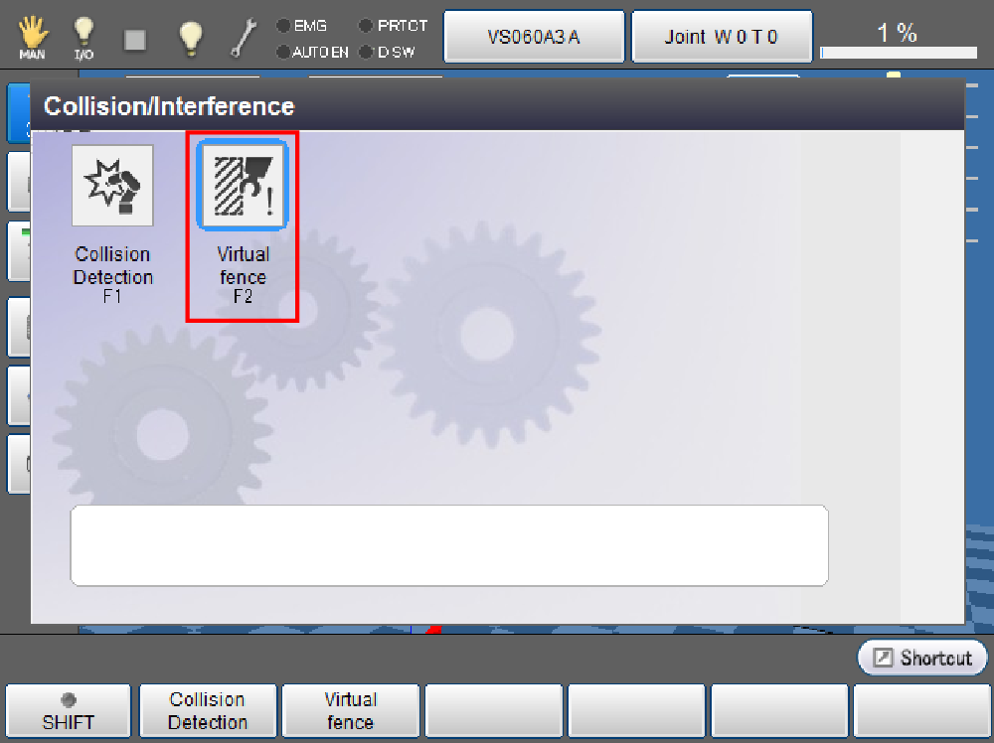Click the speed percentage progress bar
994x743 pixels.
coord(899,53)
